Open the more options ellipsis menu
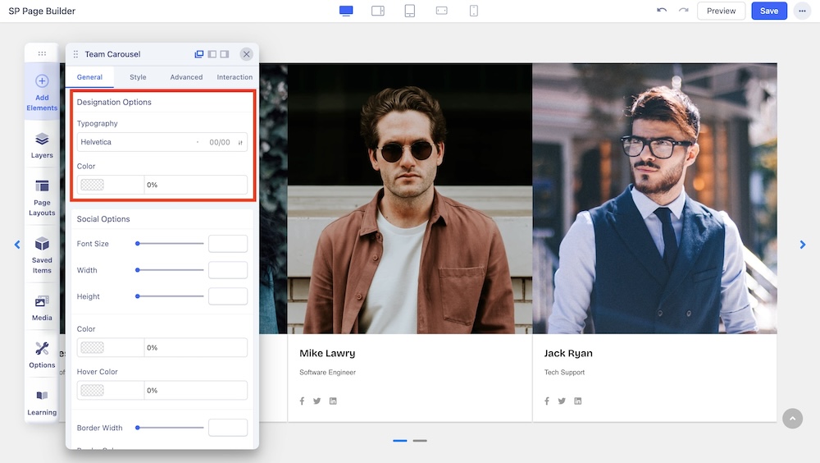The height and width of the screenshot is (463, 820). (801, 11)
